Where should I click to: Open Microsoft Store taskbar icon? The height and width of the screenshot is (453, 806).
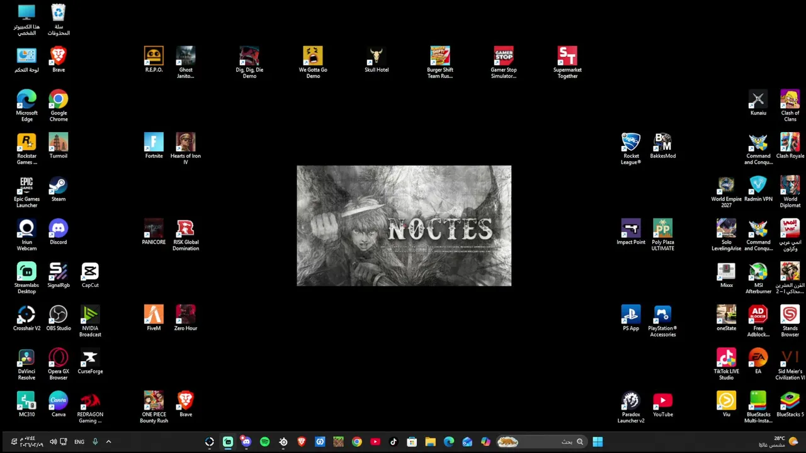[x=412, y=442]
